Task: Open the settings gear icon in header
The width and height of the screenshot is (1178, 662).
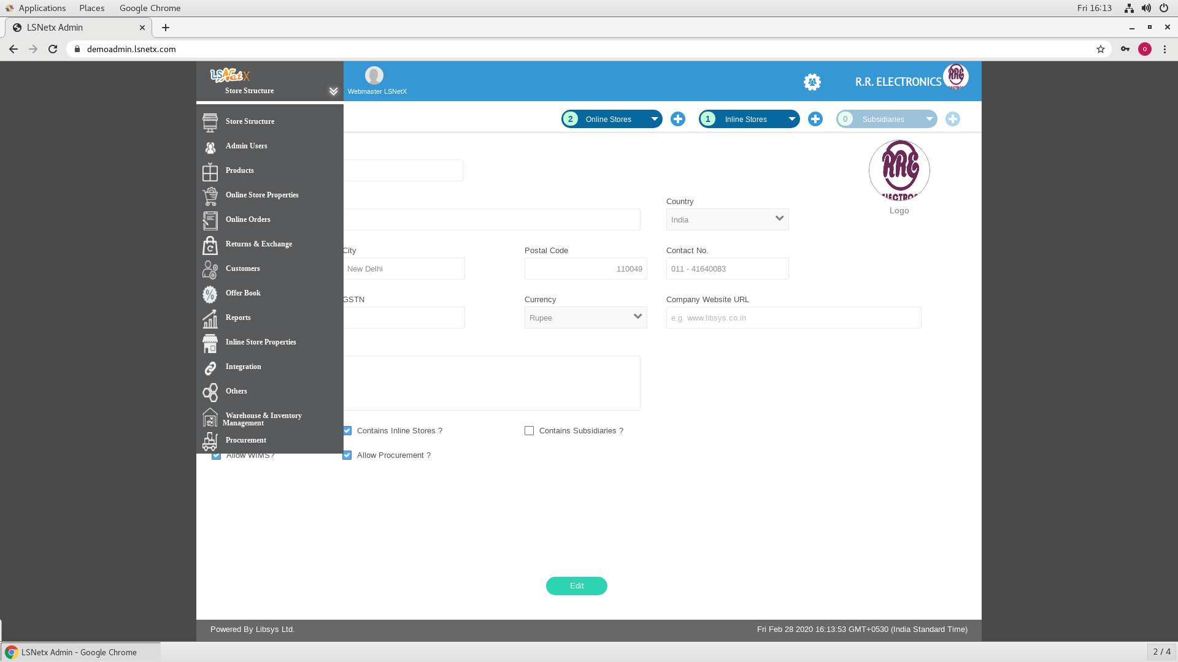Action: [x=812, y=82]
